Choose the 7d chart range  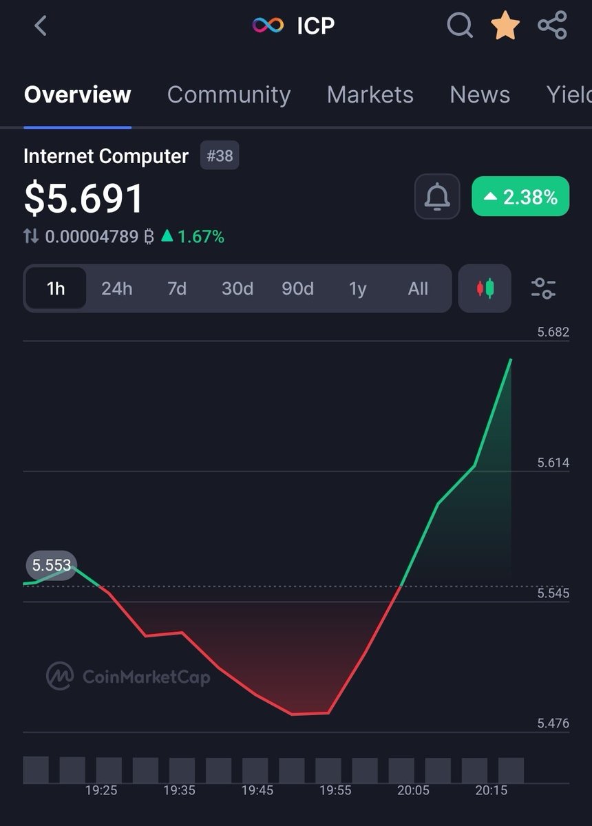pos(177,288)
